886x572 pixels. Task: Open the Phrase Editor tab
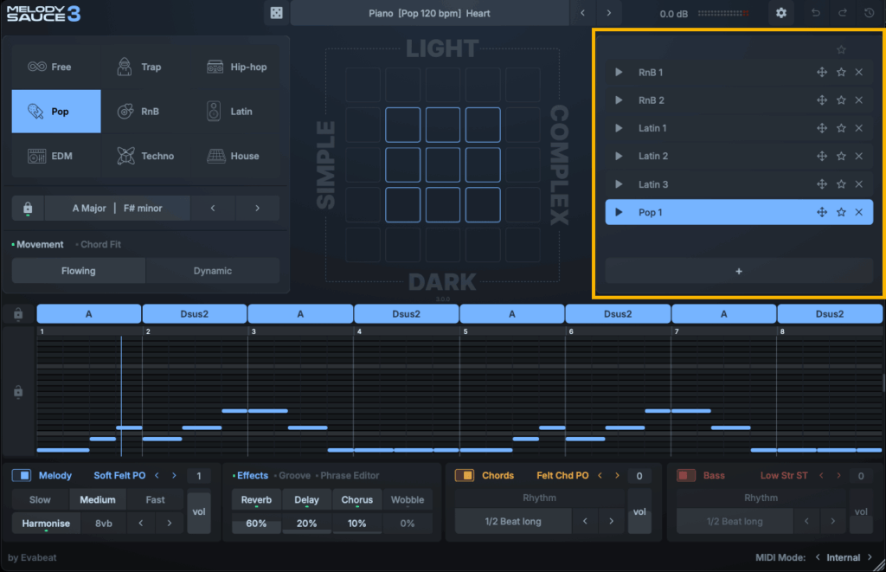350,475
